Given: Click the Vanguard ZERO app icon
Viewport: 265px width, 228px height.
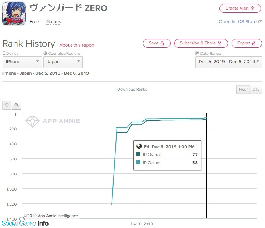Looking at the screenshot, I should click(x=14, y=14).
